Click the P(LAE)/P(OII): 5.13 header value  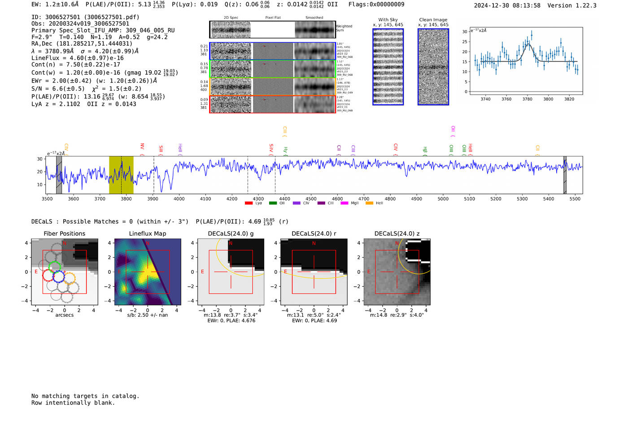[x=125, y=4]
